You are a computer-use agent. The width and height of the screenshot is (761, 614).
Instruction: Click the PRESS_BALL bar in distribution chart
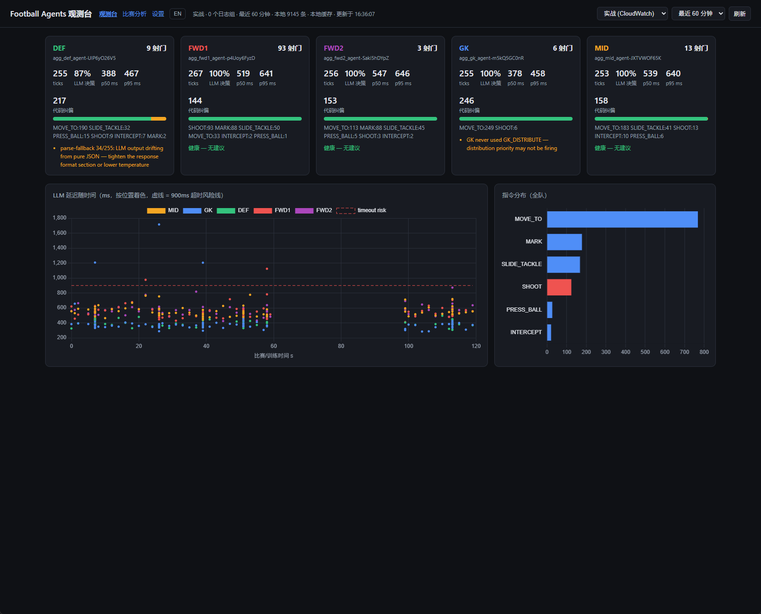pos(550,310)
